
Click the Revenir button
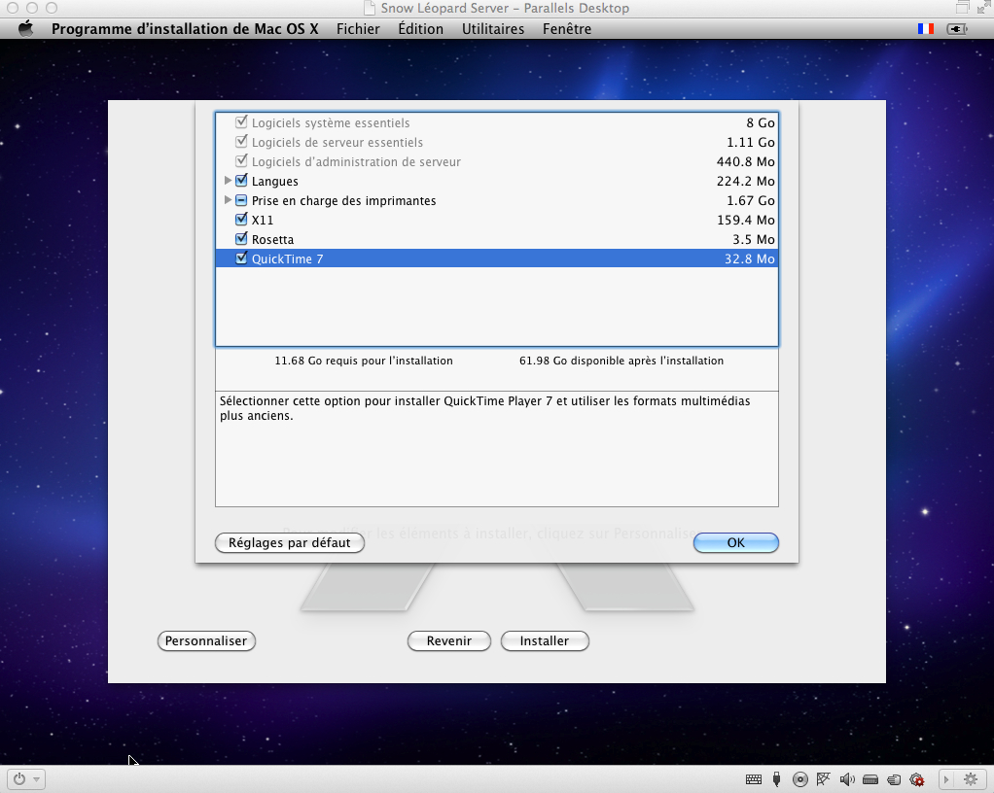point(448,641)
